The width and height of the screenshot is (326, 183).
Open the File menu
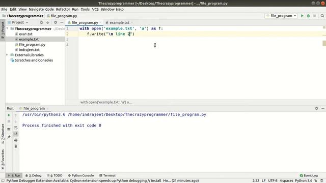(4, 9)
